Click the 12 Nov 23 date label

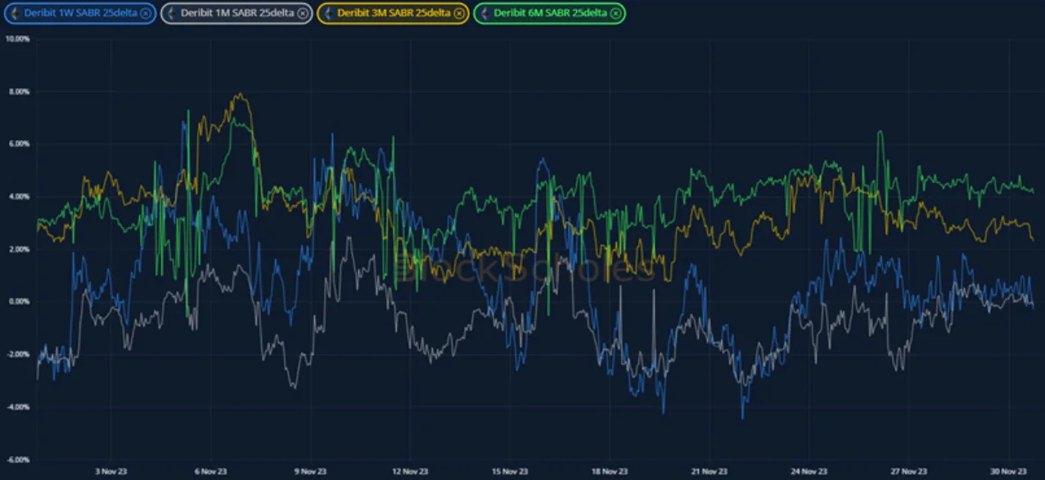410,472
